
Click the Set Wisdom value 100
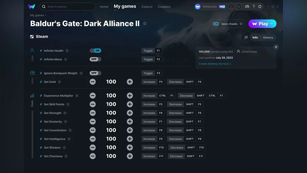111,147
